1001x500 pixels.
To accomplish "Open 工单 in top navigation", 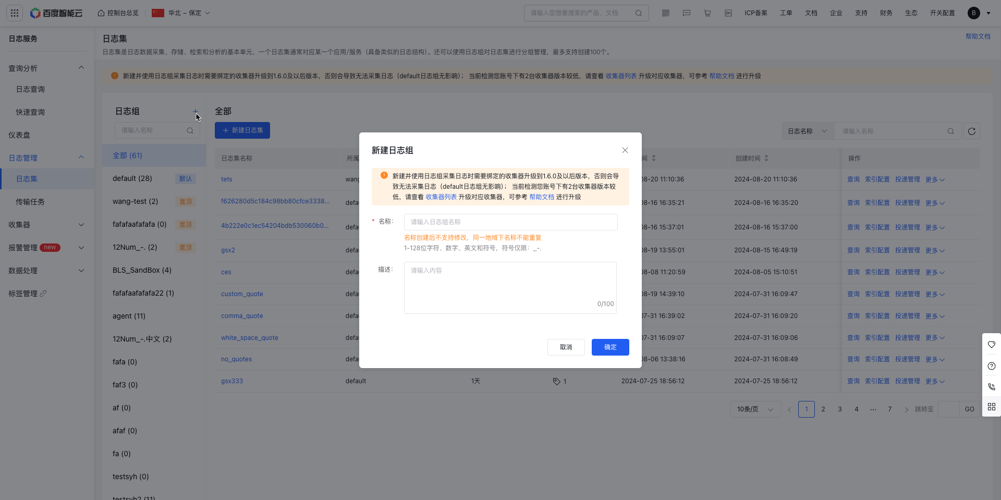I will click(786, 13).
